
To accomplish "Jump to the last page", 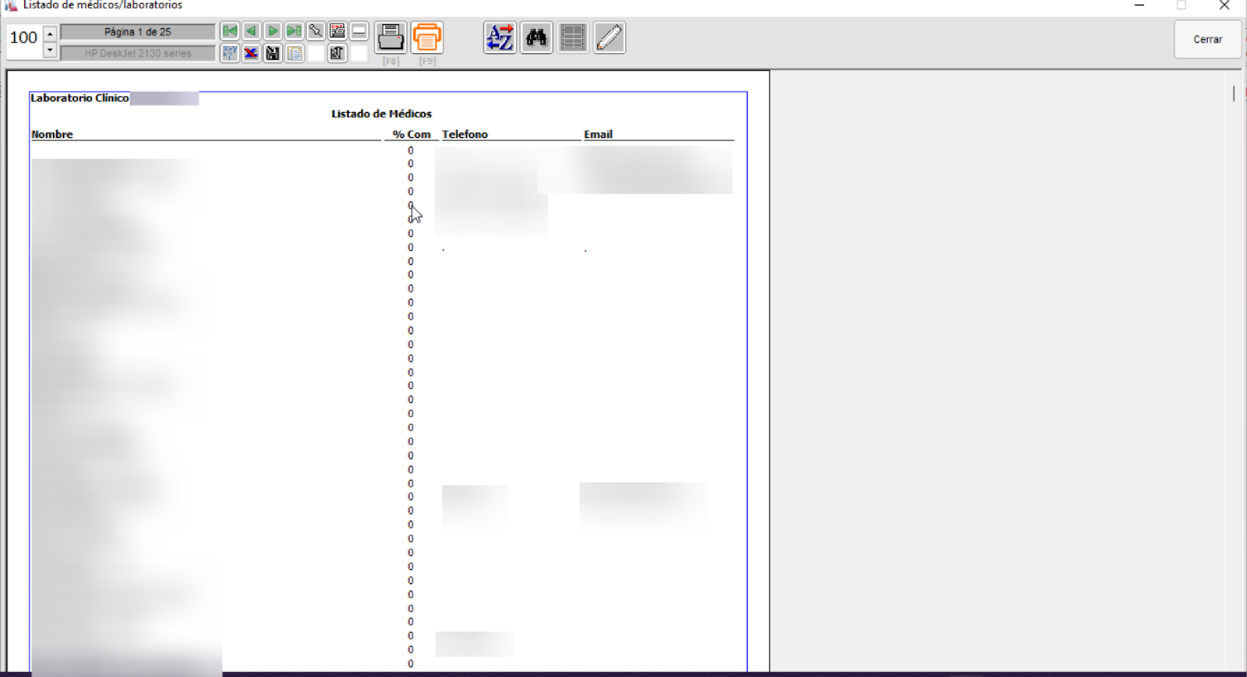I will 294,32.
